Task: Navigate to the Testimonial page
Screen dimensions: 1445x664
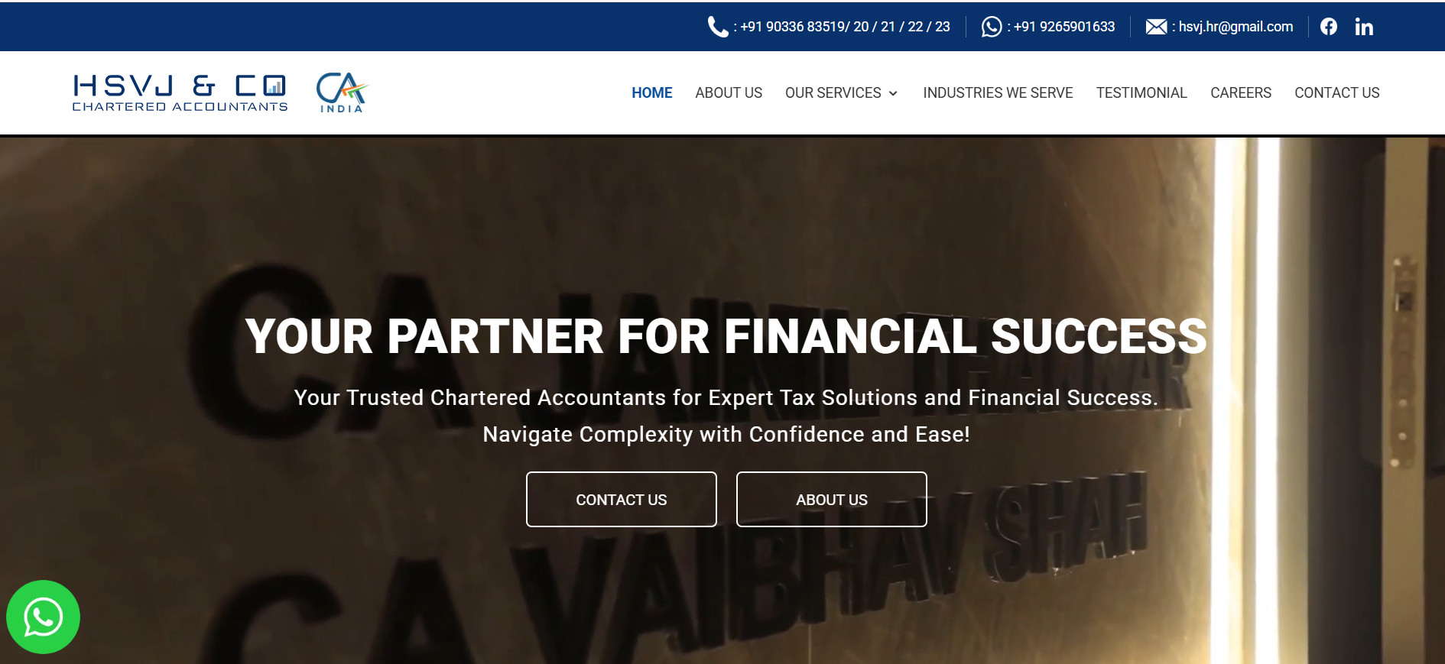Action: (1141, 92)
